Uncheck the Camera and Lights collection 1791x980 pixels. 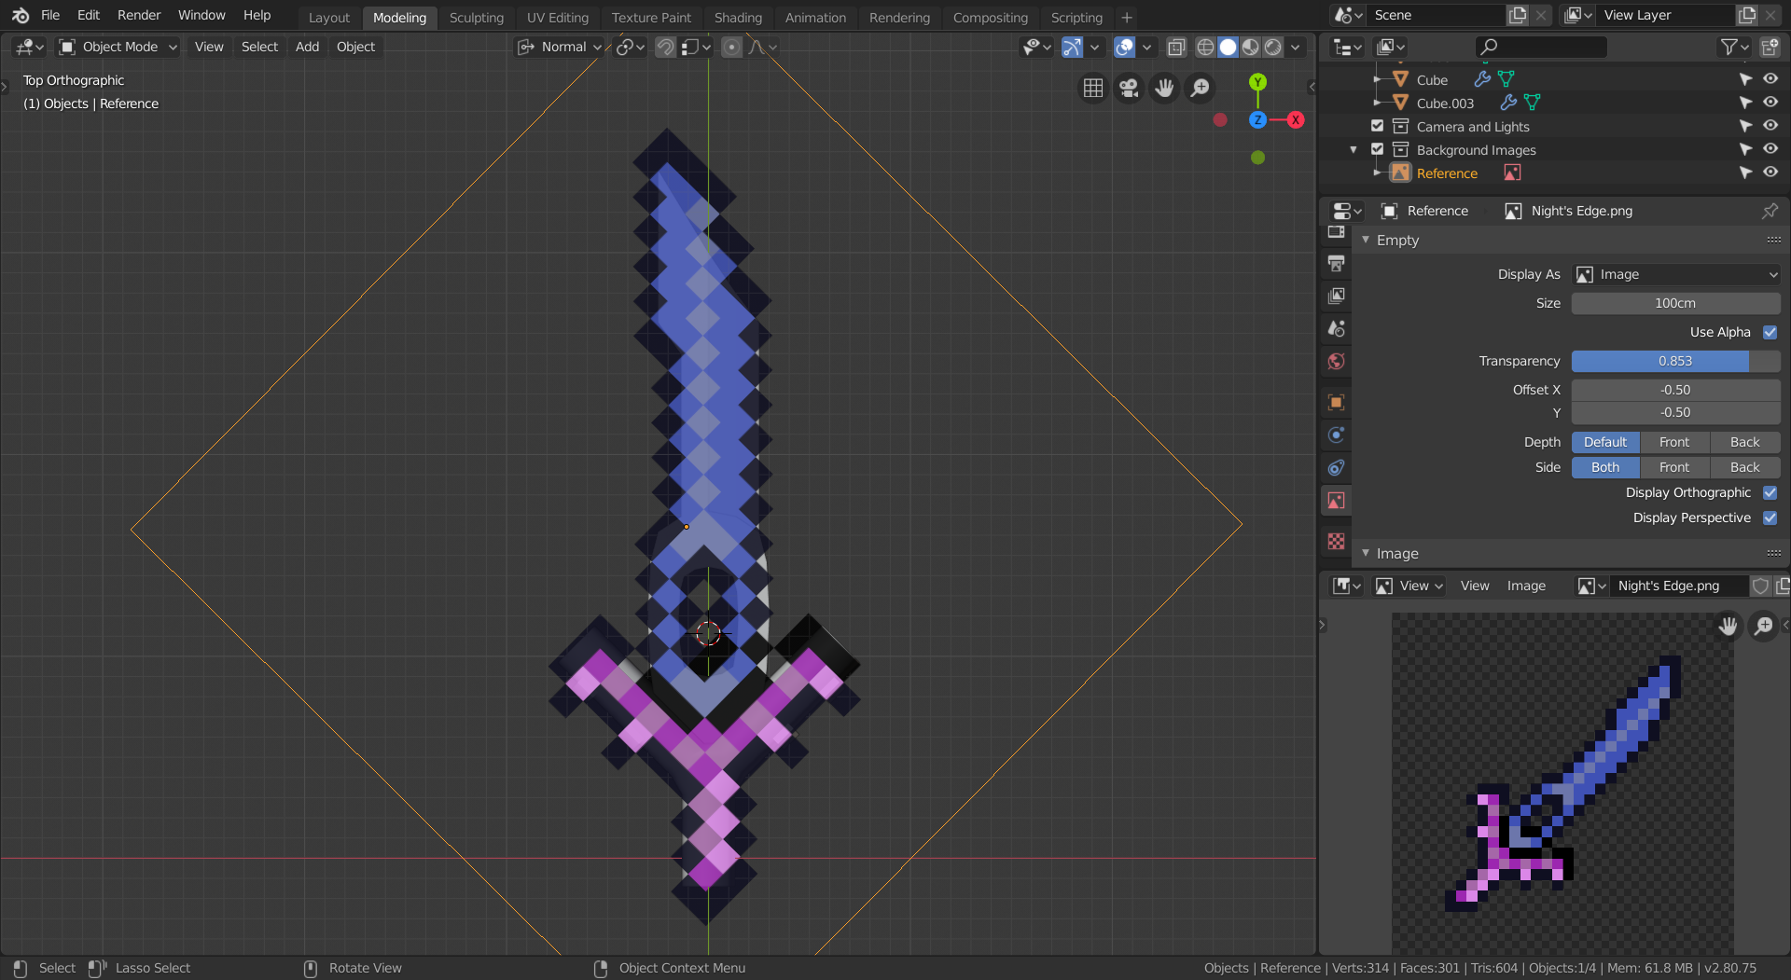[x=1377, y=126]
